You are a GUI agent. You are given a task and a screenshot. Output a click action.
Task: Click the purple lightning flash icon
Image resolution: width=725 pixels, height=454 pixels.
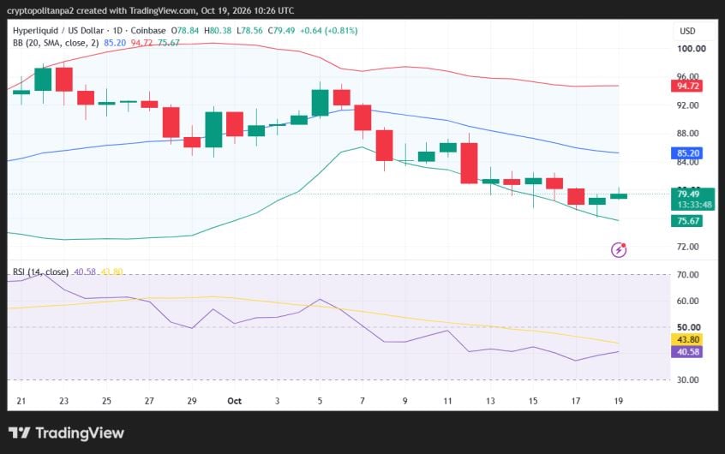coord(619,249)
